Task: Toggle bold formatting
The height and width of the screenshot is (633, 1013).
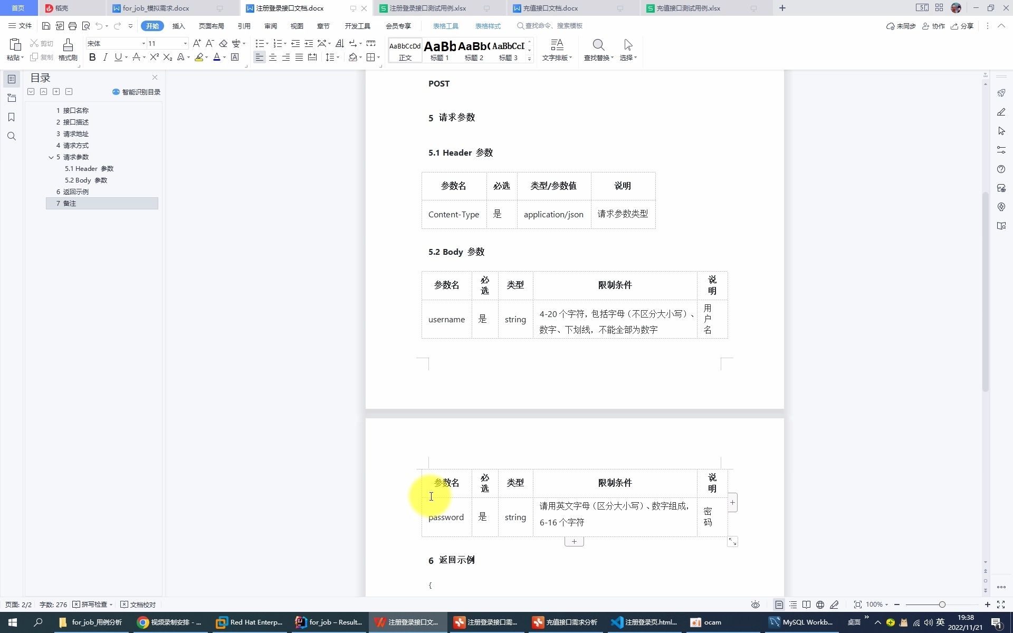Action: point(92,57)
